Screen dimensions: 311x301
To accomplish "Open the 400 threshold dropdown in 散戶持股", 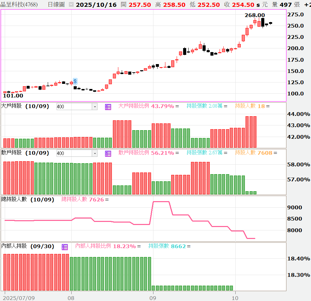I will tap(94, 153).
